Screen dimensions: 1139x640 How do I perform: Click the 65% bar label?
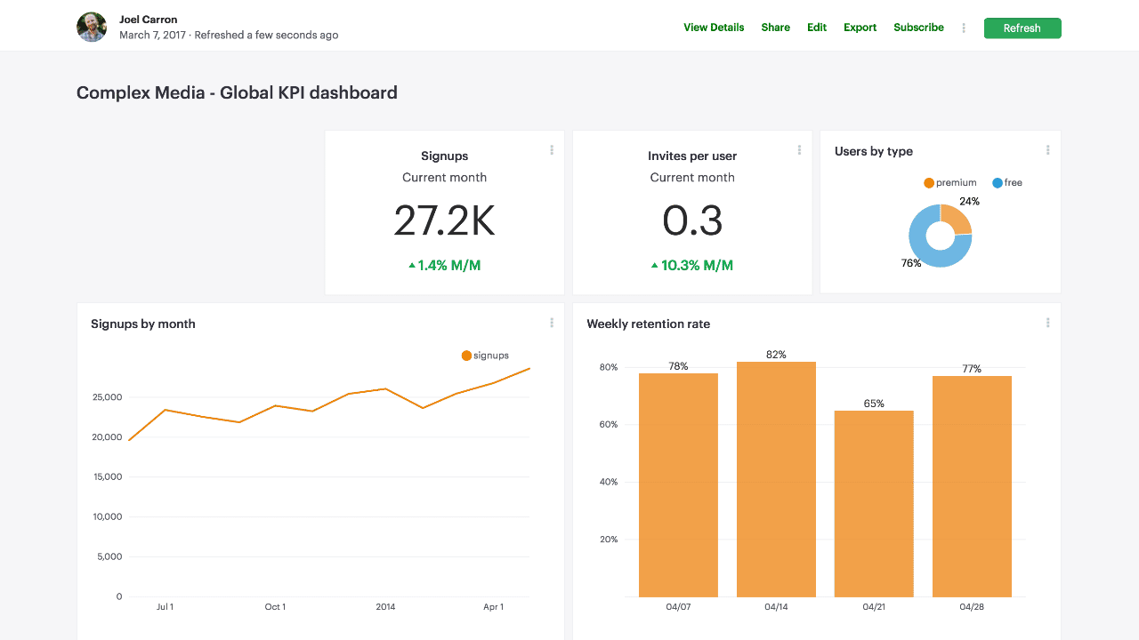pyautogui.click(x=874, y=404)
